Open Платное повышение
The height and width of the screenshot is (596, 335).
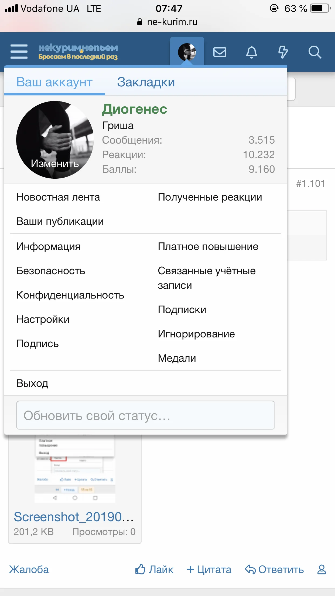click(x=208, y=247)
